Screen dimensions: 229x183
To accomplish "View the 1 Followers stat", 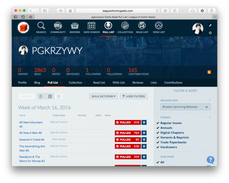I will (x=93, y=72).
